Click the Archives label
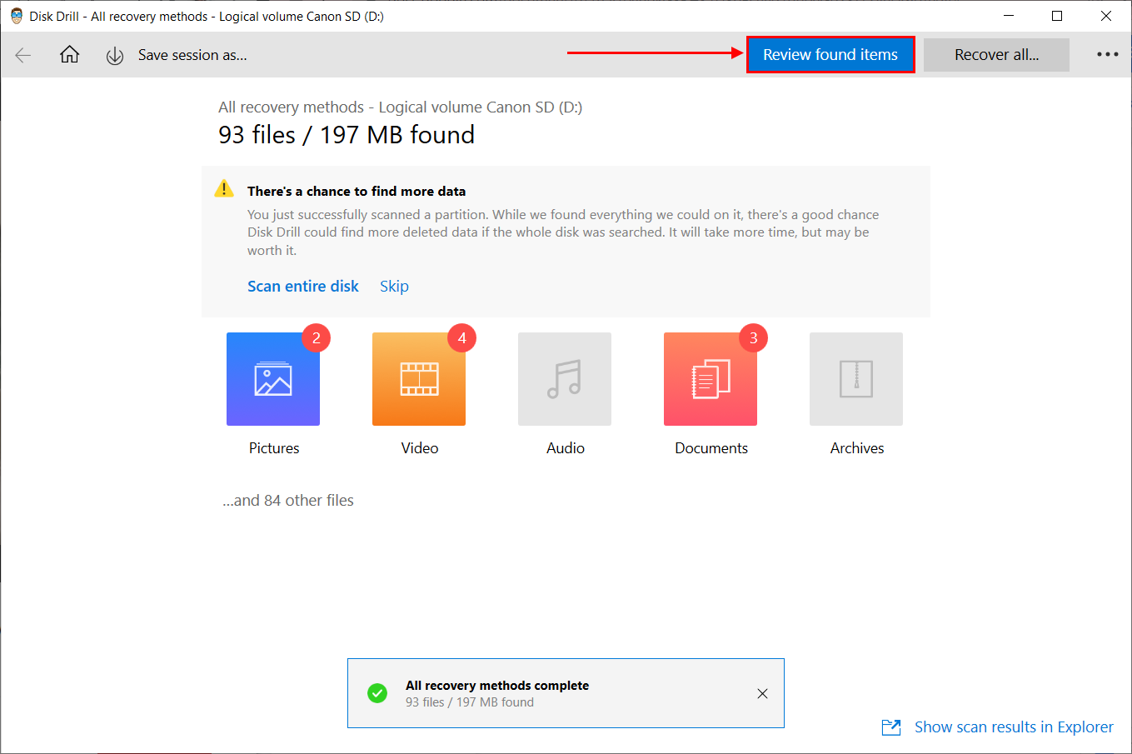This screenshot has width=1132, height=754. pos(857,448)
